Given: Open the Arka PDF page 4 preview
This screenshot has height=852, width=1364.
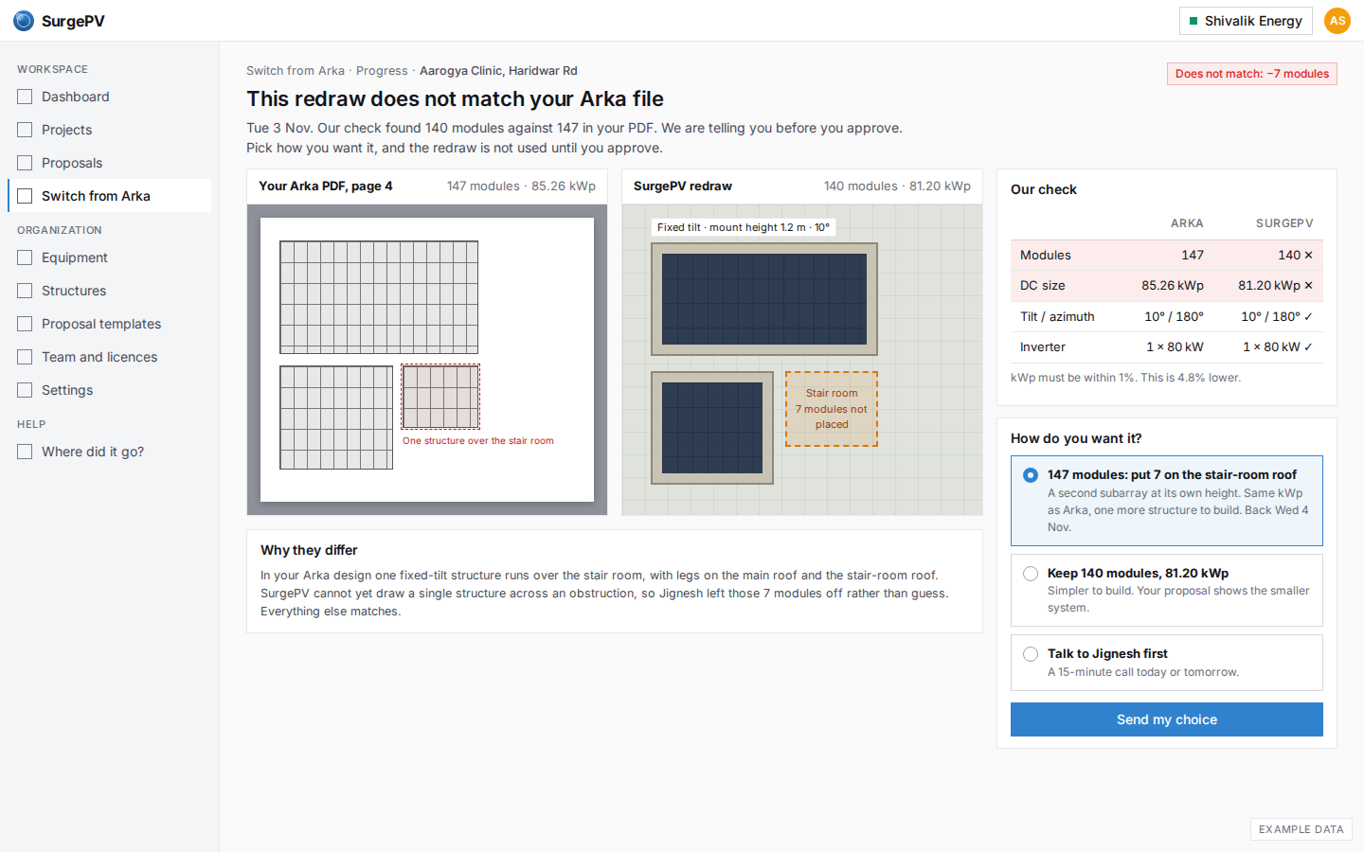Looking at the screenshot, I should 427,360.
